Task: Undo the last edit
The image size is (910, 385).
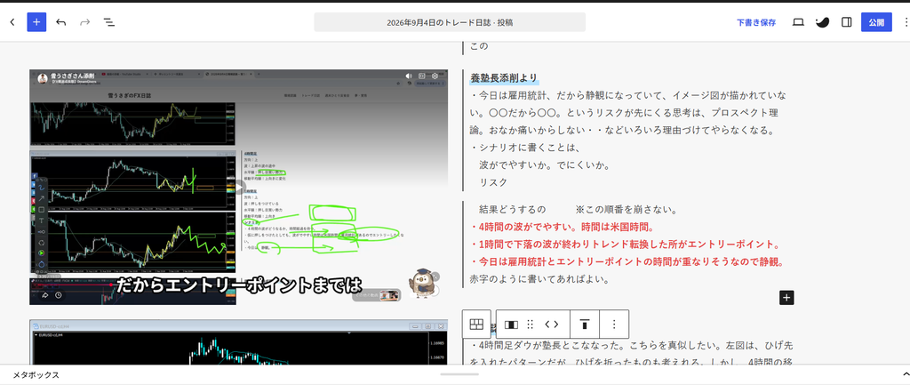Action: tap(61, 22)
